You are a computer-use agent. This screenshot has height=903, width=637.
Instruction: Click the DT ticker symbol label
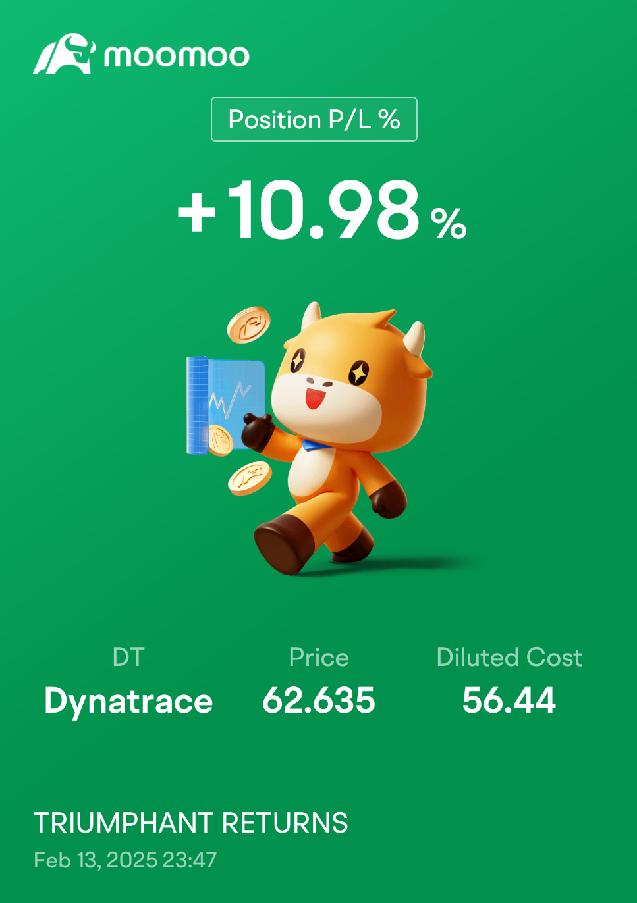pos(128,658)
